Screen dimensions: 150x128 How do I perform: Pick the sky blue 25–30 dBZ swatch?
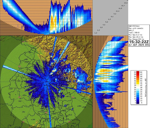point(138,92)
